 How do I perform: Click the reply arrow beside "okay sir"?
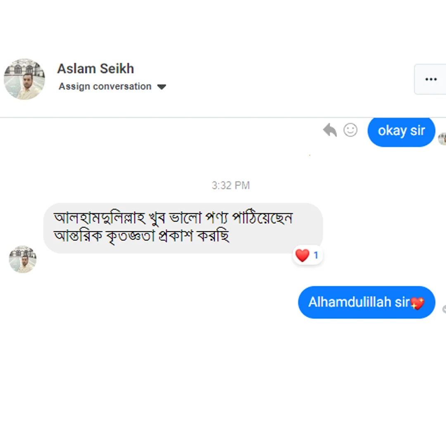click(330, 130)
